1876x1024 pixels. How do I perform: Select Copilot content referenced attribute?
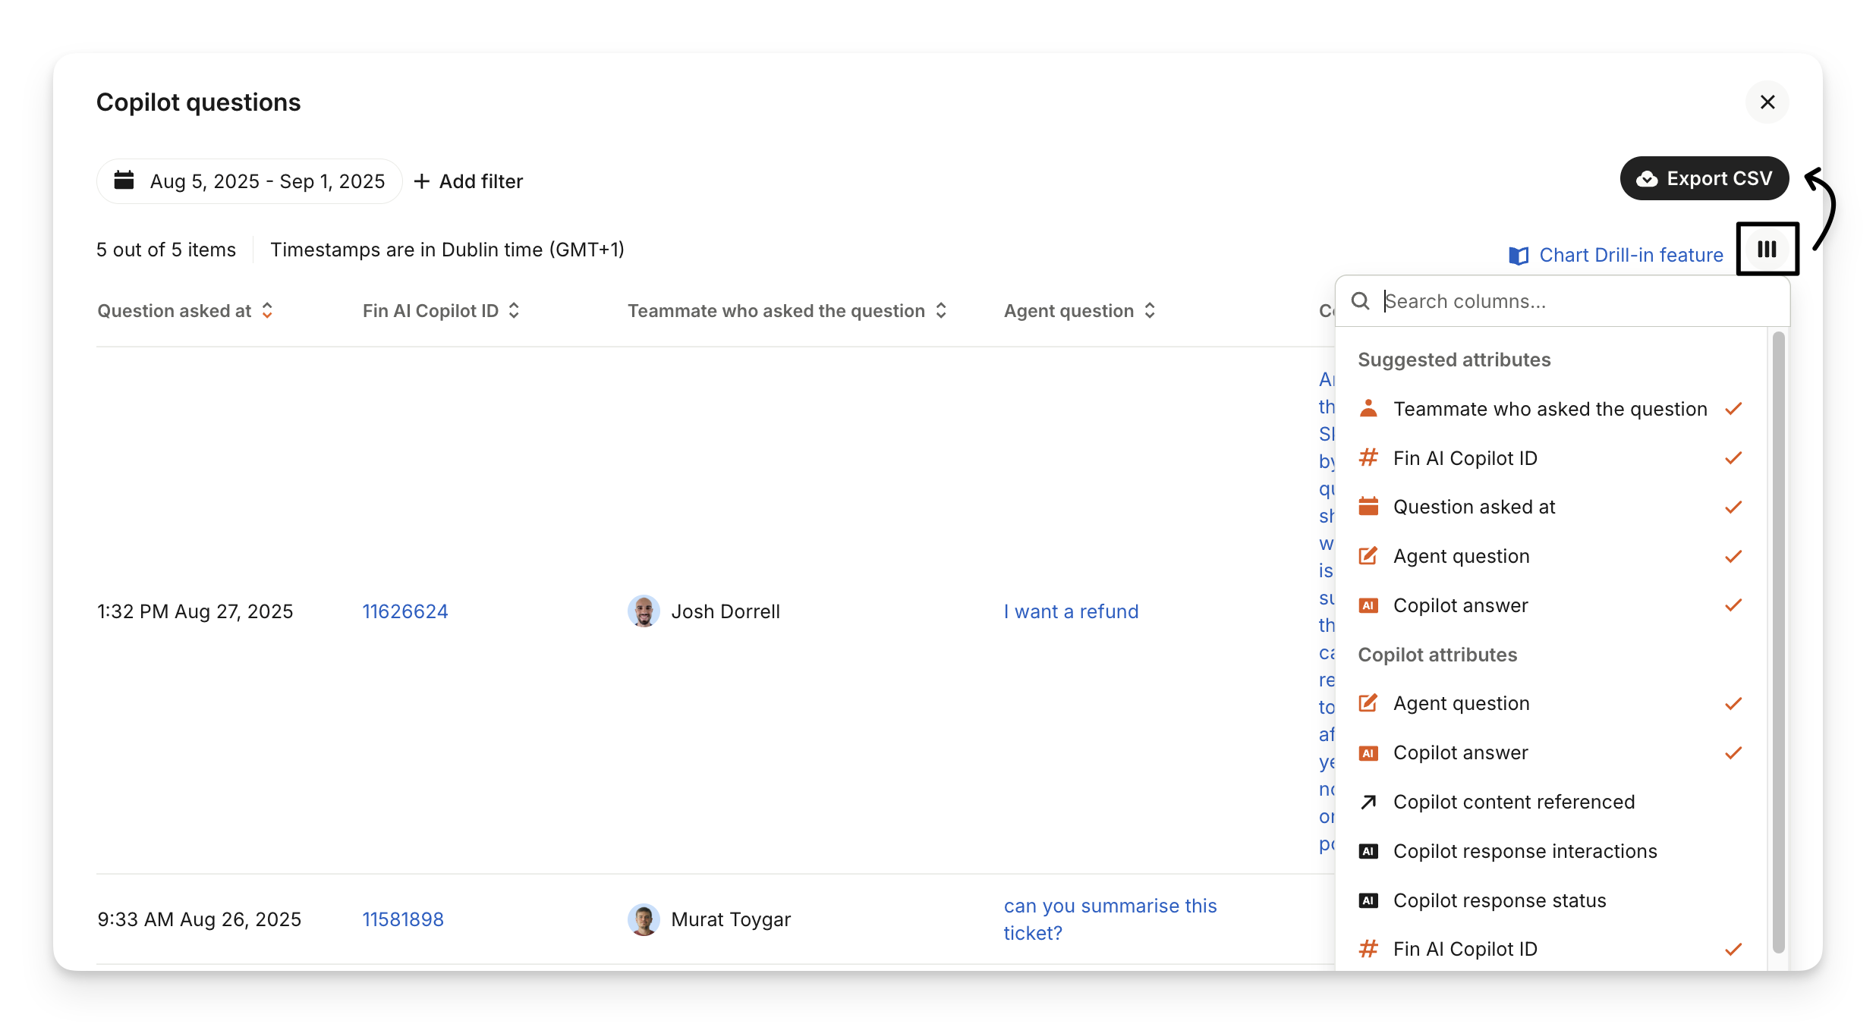[x=1513, y=802]
